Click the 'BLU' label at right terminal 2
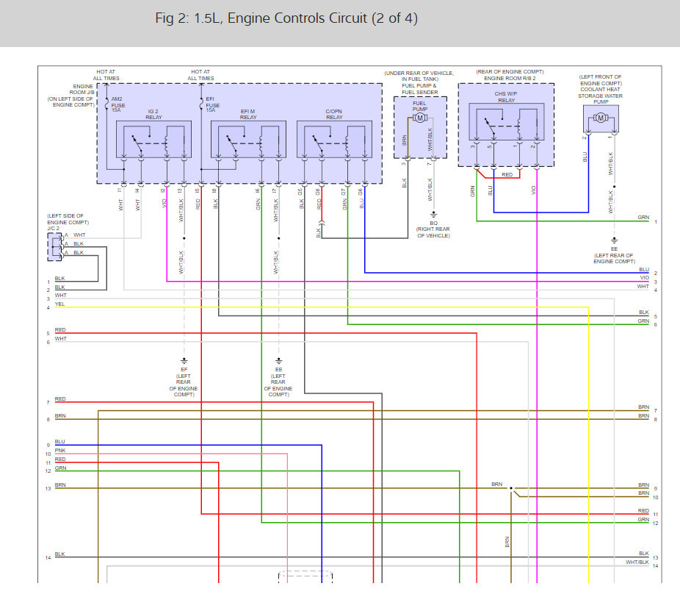Viewport: 680px width, 600px height. click(x=644, y=270)
